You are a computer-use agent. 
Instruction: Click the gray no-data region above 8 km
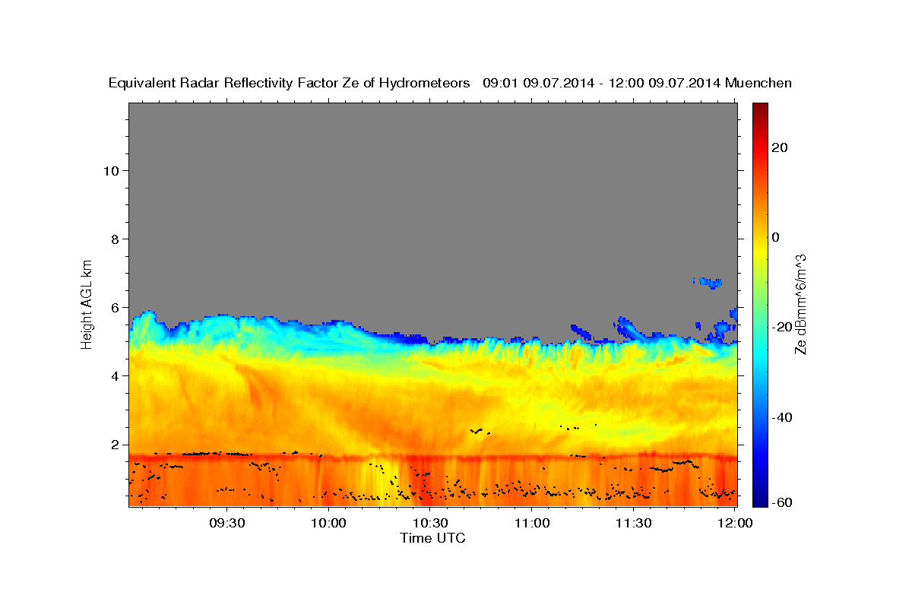click(432, 171)
